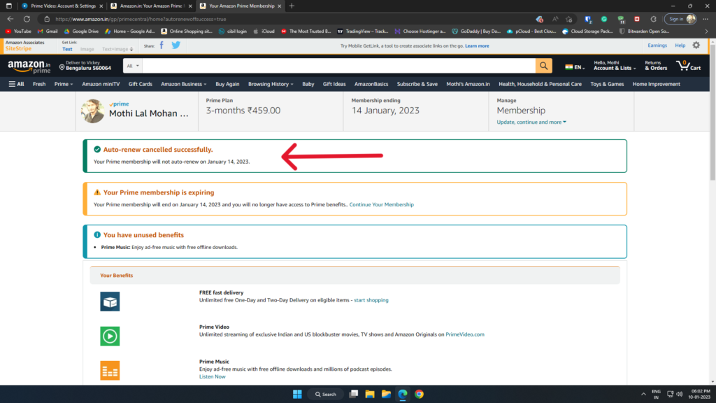Screen dimensions: 716x403
Task: Switch to Prime Video: Account & Settings tab
Action: click(x=62, y=6)
